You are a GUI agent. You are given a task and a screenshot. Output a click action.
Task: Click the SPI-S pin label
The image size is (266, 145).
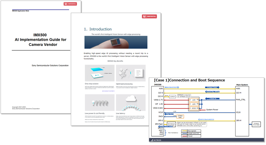point(161,121)
